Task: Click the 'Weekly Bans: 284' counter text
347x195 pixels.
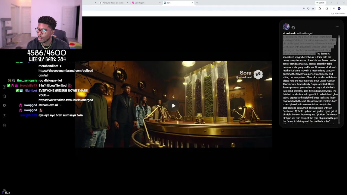Action: (47, 59)
